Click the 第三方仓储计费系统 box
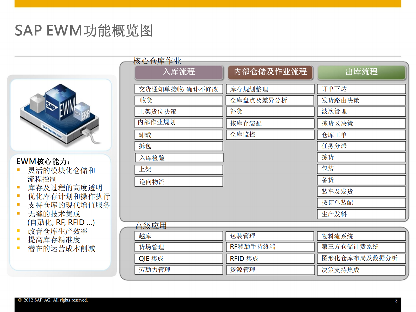Image resolution: width=416 pixels, height=312 pixels. [361, 247]
